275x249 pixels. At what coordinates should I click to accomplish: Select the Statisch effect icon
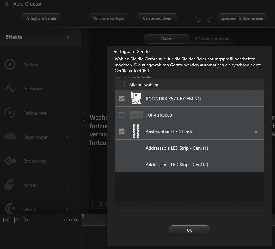10,65
